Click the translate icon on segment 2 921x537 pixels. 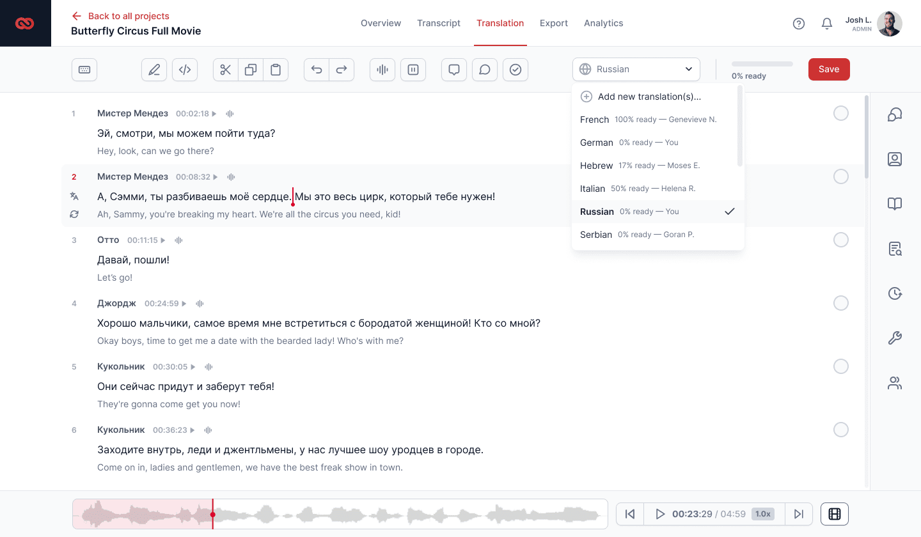74,196
